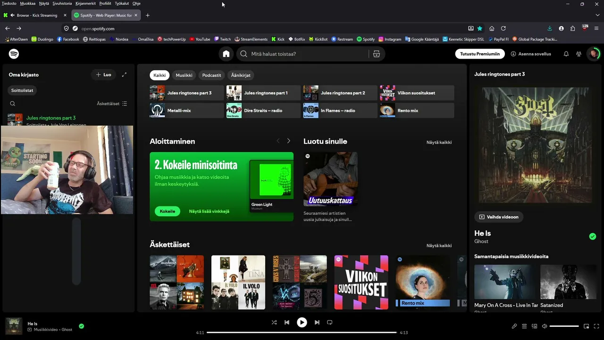604x340 pixels.
Task: Open the In Flames – radio tile
Action: click(x=340, y=110)
